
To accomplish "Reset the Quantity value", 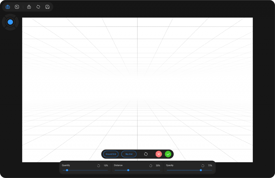I will 99,166.
